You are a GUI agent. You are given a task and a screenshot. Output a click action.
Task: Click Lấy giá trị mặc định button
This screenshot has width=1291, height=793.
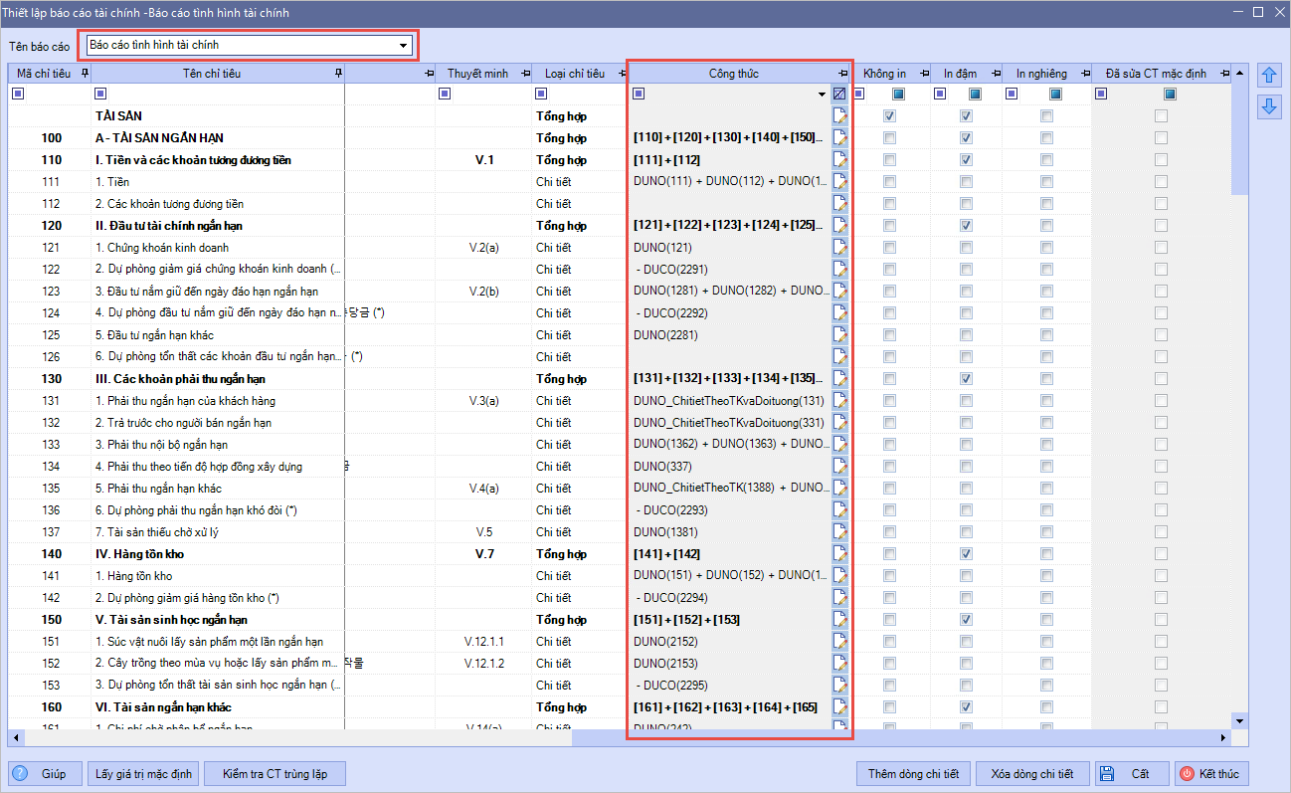click(144, 773)
